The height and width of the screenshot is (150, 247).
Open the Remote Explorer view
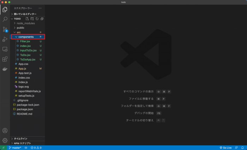pyautogui.click(x=5, y=49)
